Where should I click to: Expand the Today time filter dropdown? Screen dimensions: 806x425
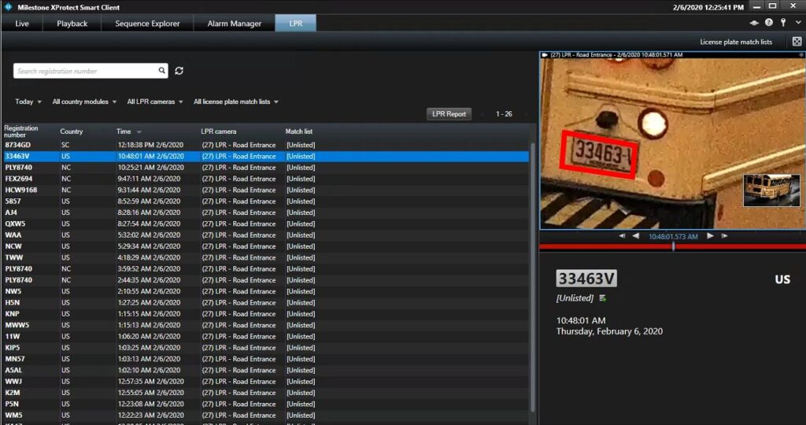(28, 102)
